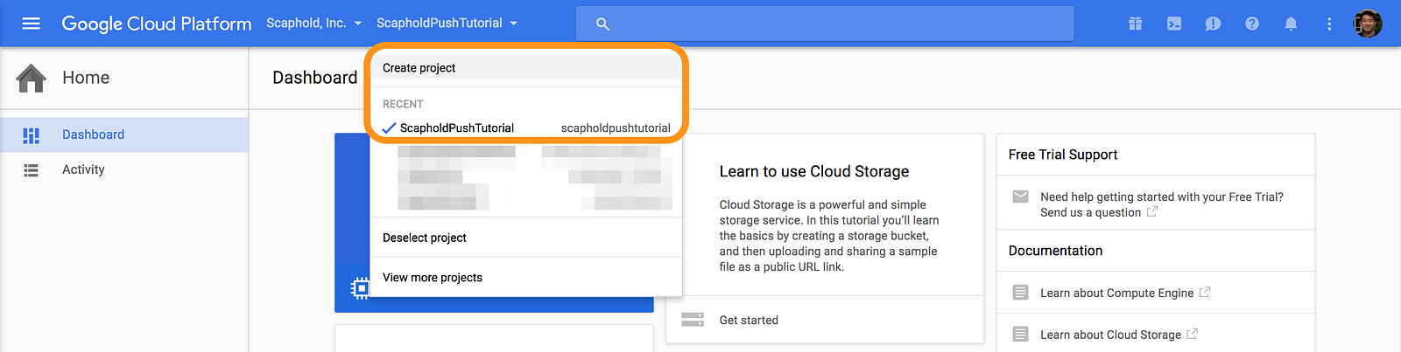Expand the Scaphold, Inc. organization dropdown
Image resolution: width=1401 pixels, height=352 pixels.
(313, 24)
